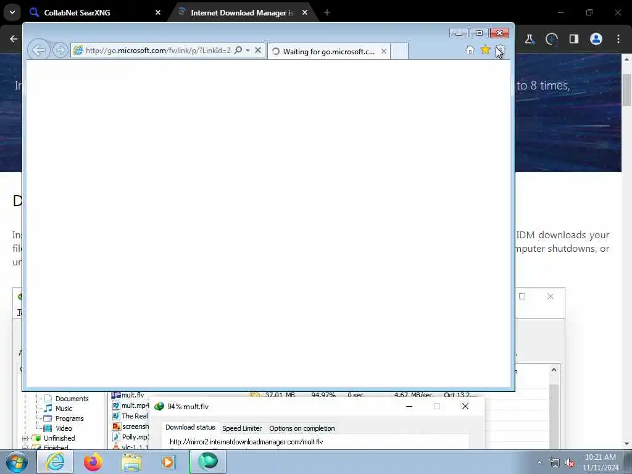
Task: Select Programs folder in IDM tree
Action: click(x=69, y=418)
